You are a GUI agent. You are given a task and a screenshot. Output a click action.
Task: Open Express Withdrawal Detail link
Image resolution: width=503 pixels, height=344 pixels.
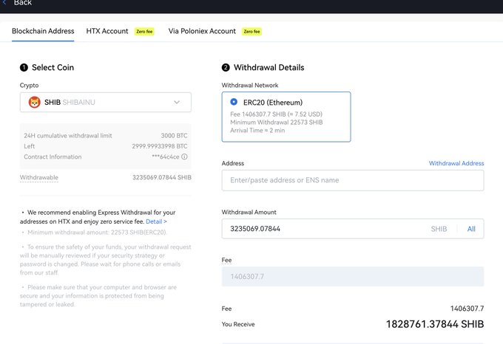[156, 221]
